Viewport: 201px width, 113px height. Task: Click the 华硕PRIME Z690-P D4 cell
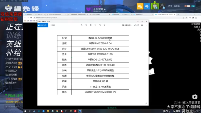click(x=100, y=43)
